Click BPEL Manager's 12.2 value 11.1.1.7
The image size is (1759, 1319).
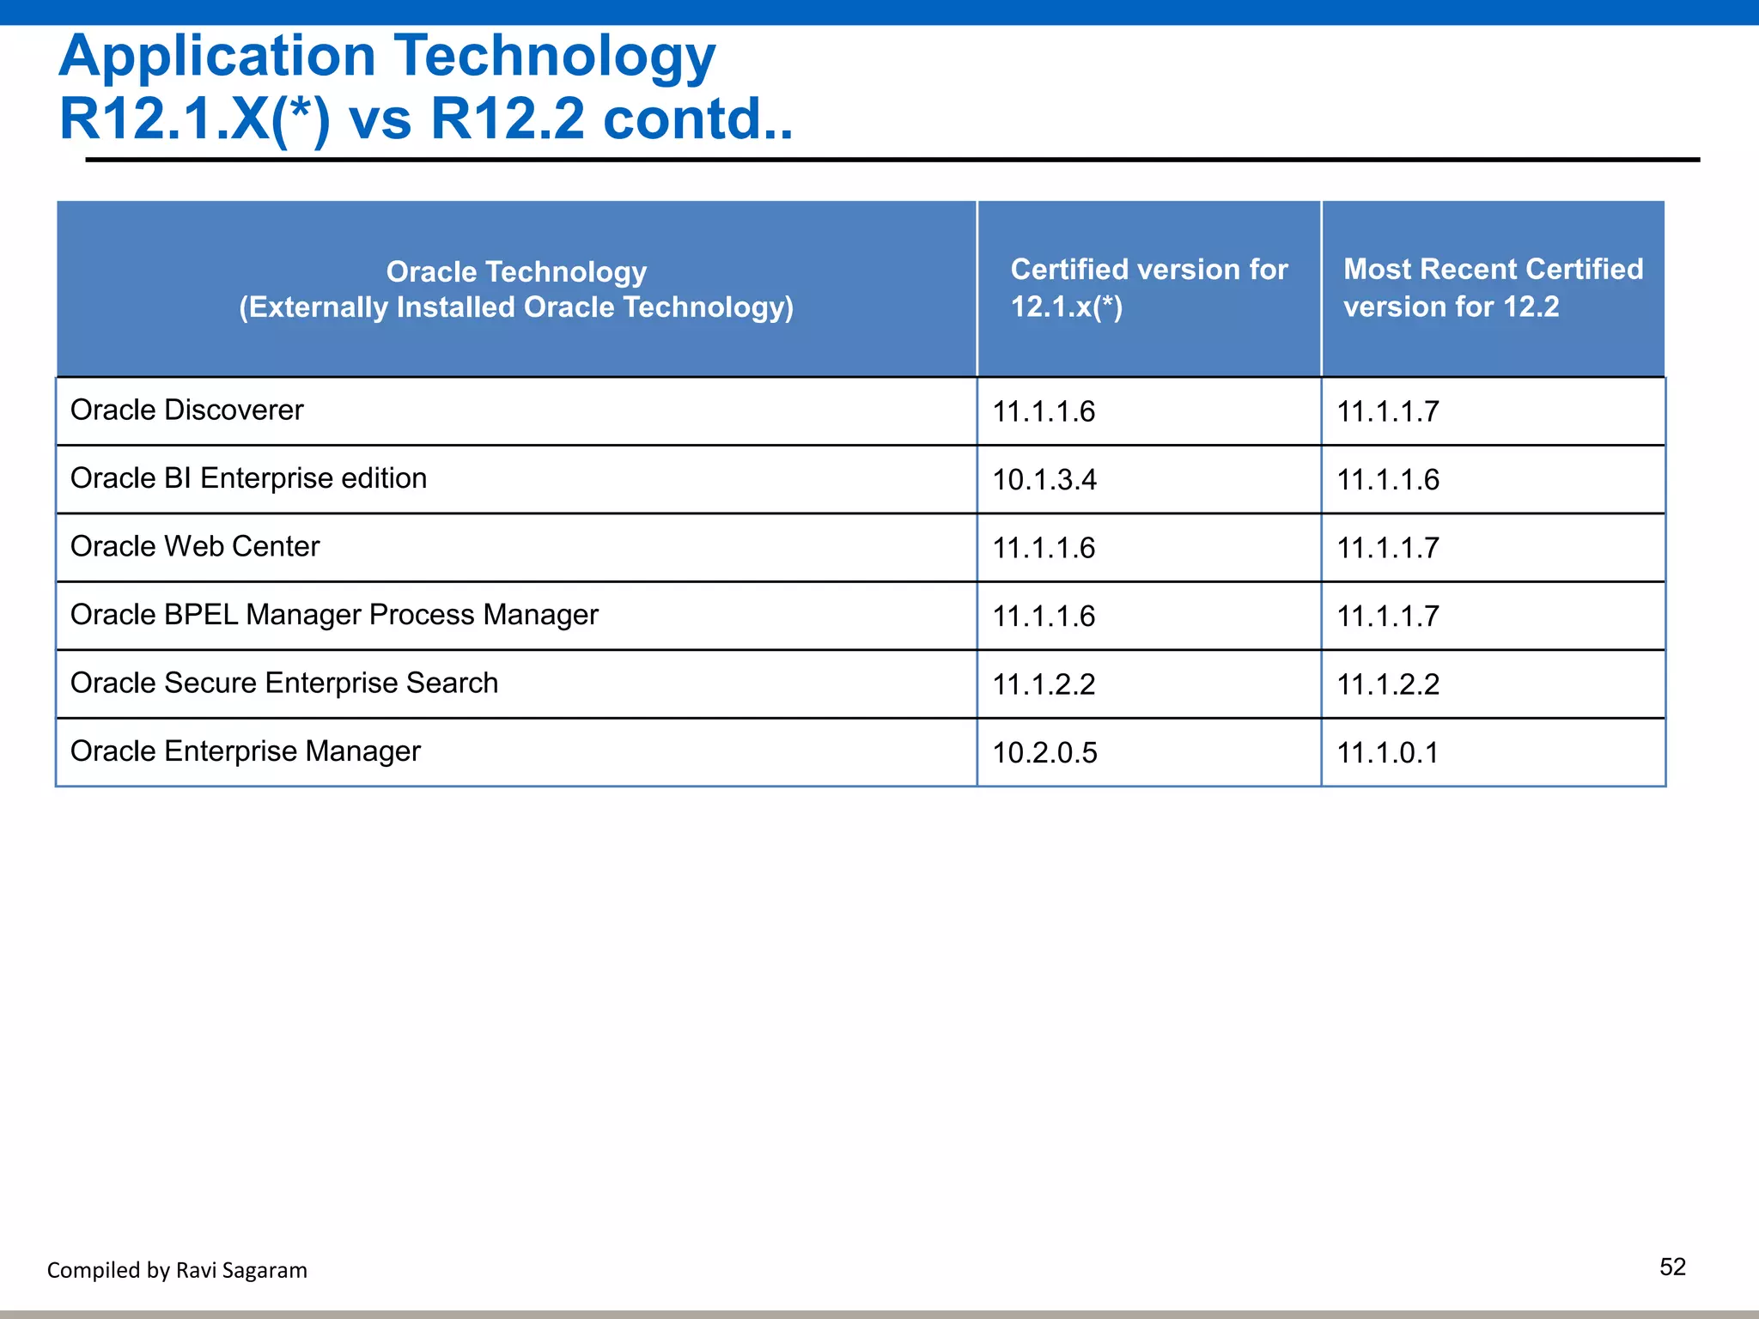(x=1387, y=616)
